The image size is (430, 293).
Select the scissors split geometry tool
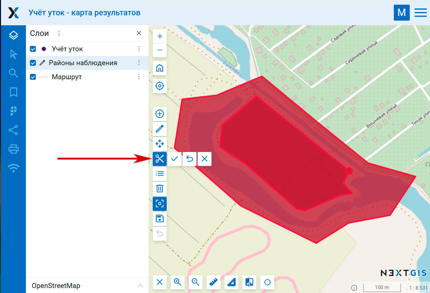pos(160,159)
